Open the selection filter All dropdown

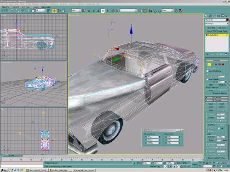40,11
